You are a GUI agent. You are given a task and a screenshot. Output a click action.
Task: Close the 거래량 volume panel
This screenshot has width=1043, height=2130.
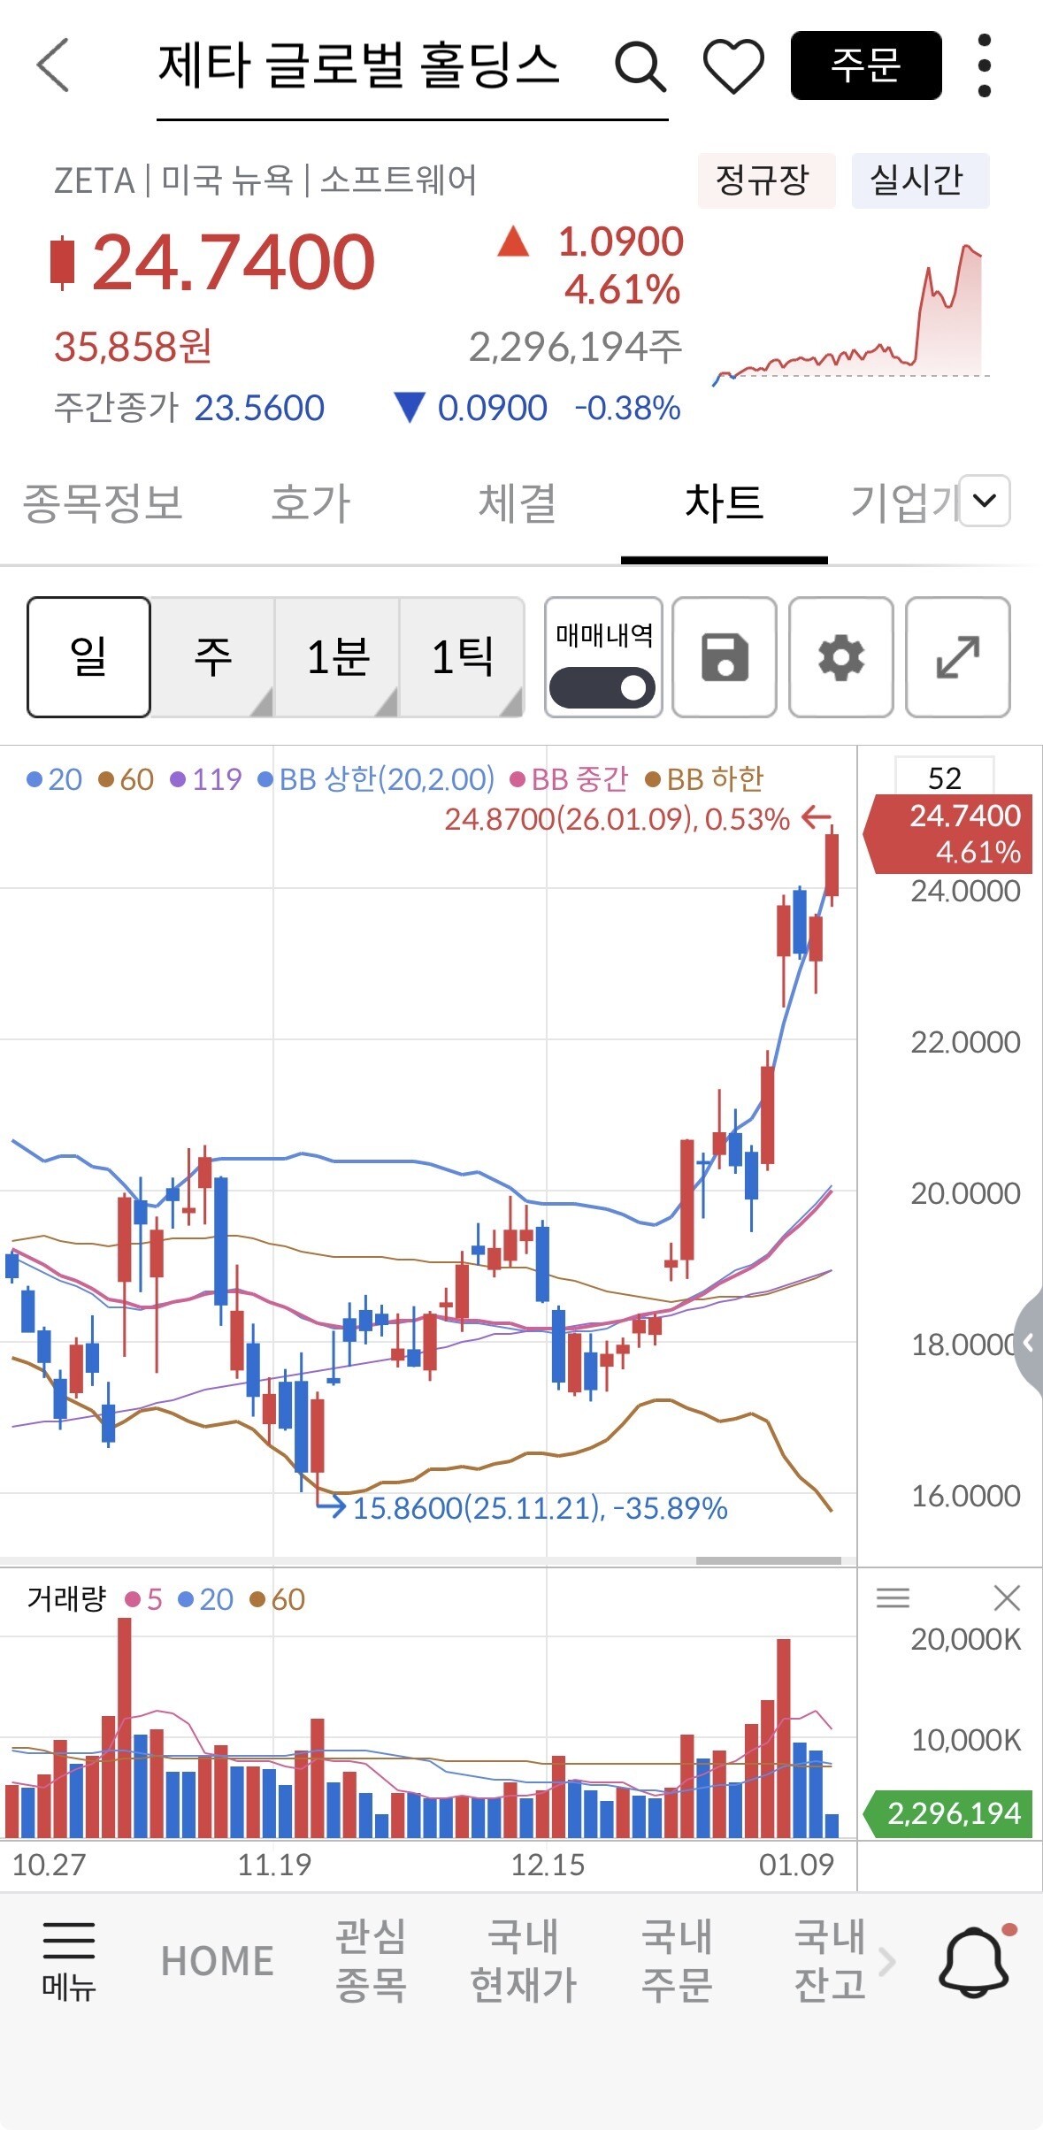[1007, 1597]
